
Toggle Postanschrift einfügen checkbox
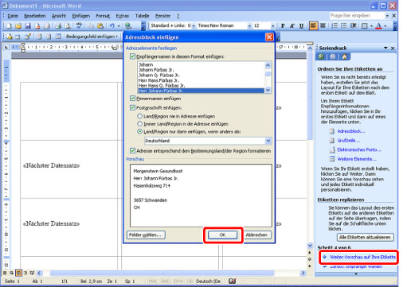click(132, 107)
